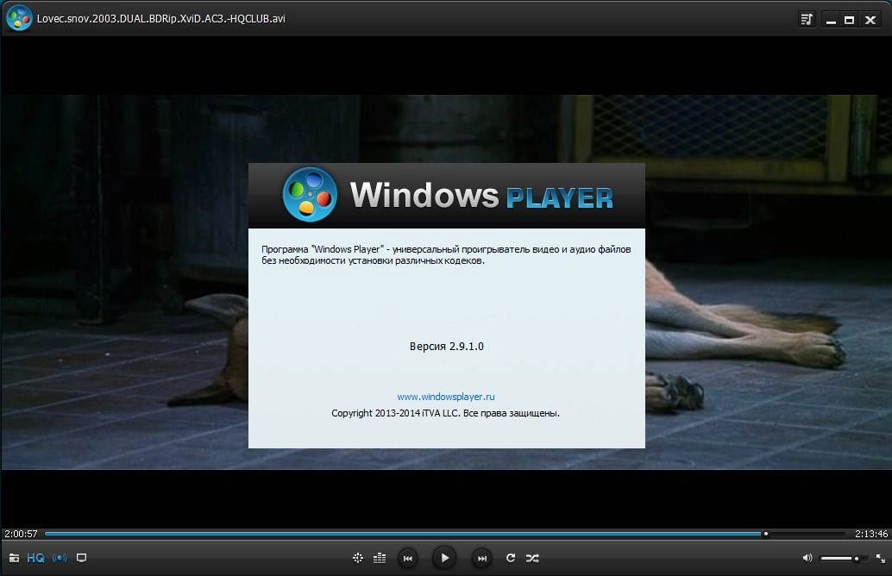Click the Windows Player logo in title bar

(19, 18)
